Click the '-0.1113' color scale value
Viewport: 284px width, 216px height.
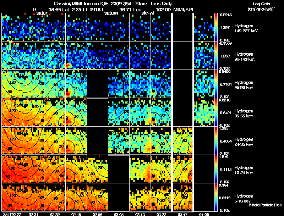(225, 170)
